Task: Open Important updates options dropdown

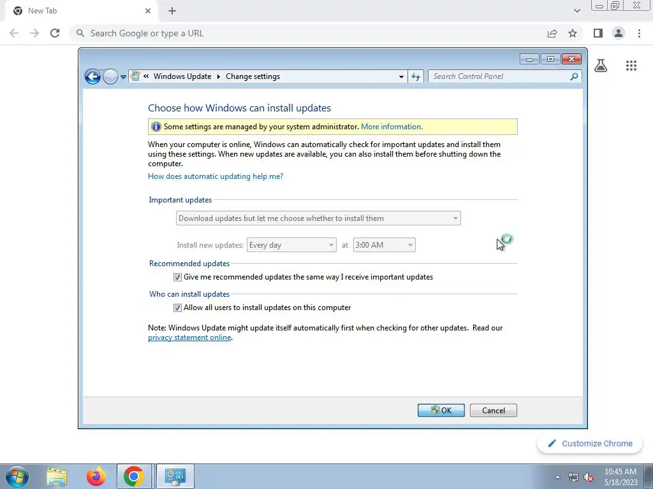Action: (x=318, y=218)
